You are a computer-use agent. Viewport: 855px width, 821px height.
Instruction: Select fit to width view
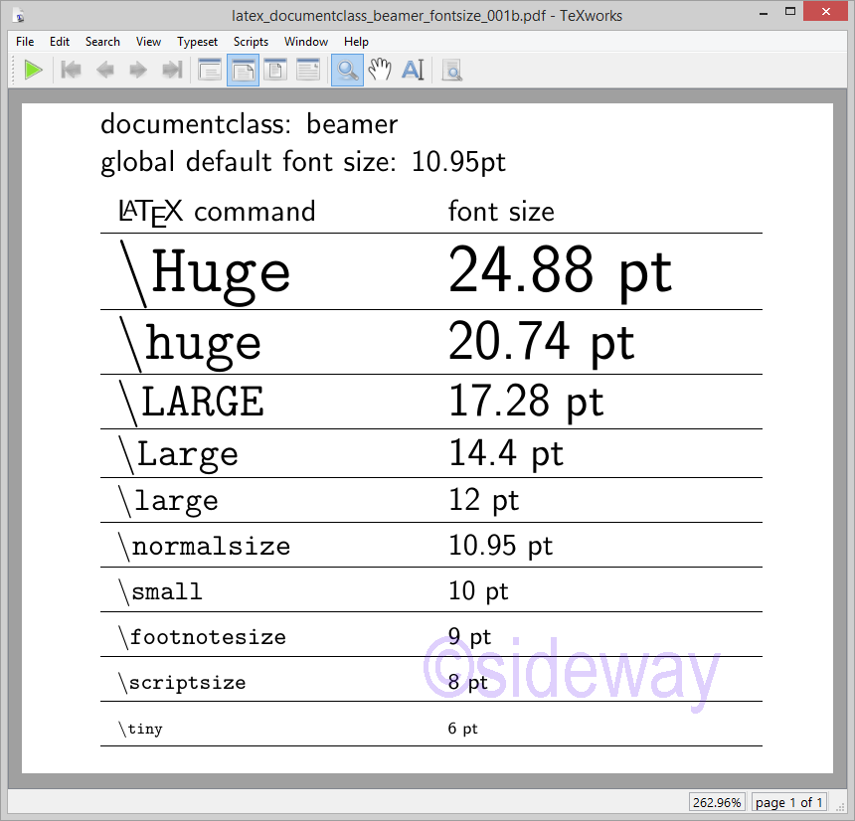click(x=243, y=71)
